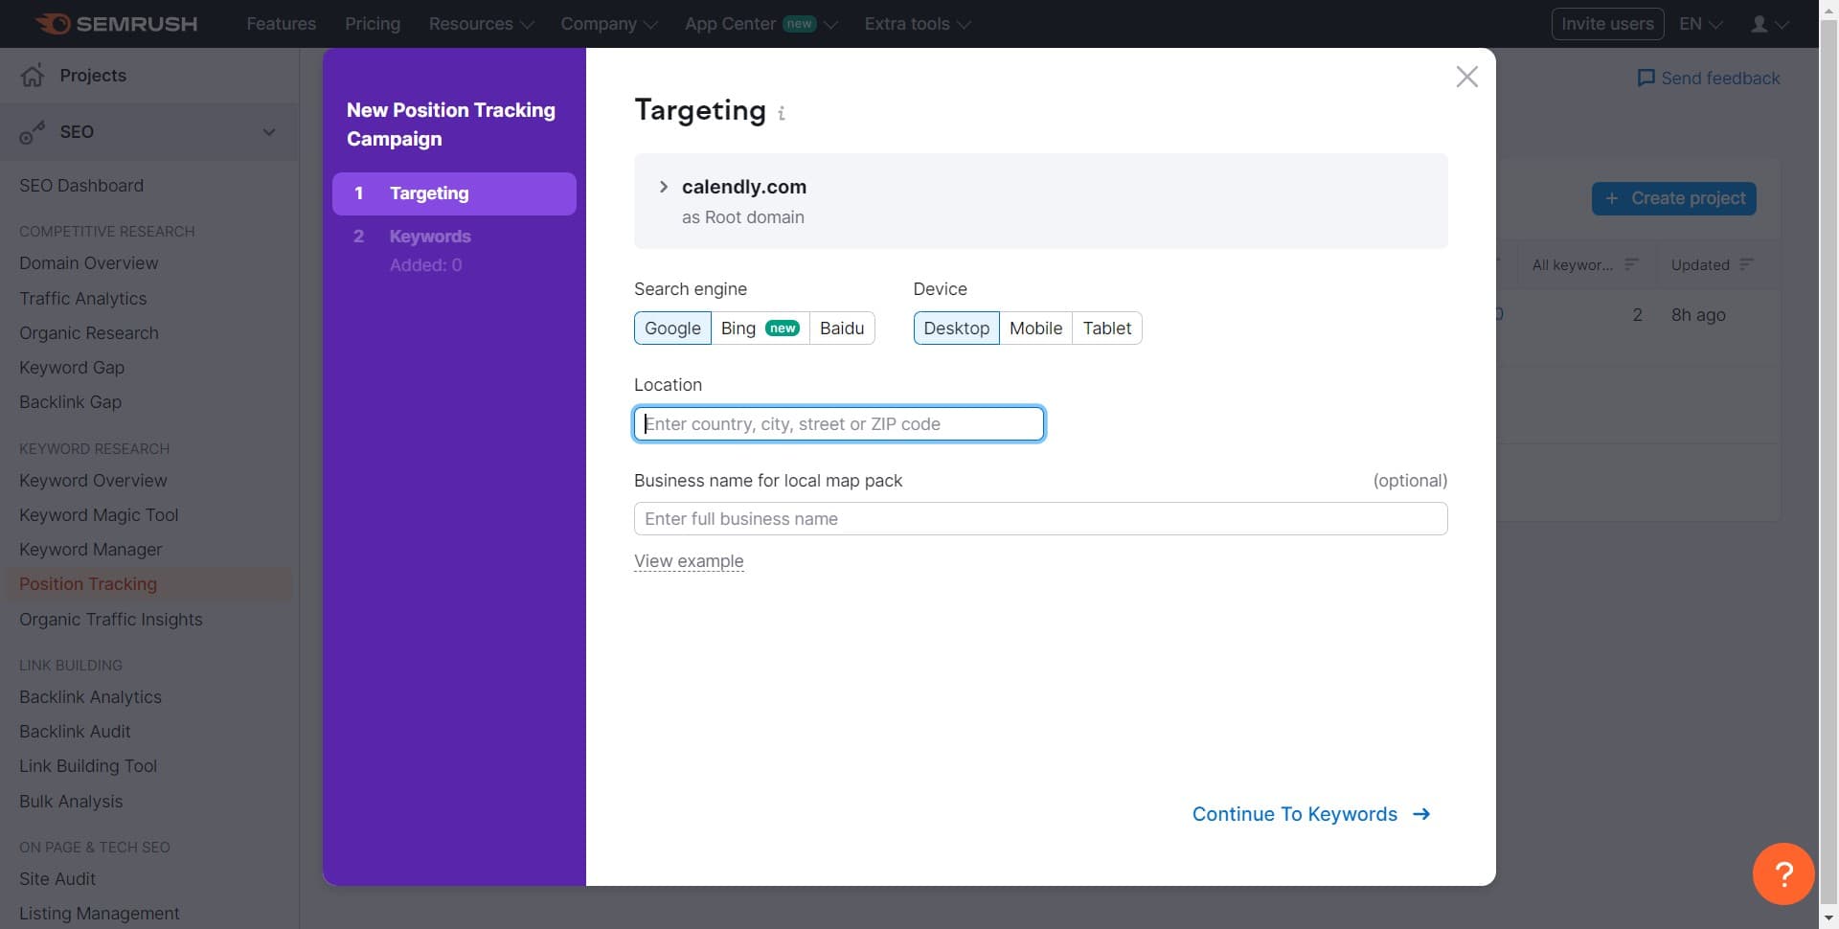Click the user profile icon
1839x929 pixels.
coord(1760,24)
